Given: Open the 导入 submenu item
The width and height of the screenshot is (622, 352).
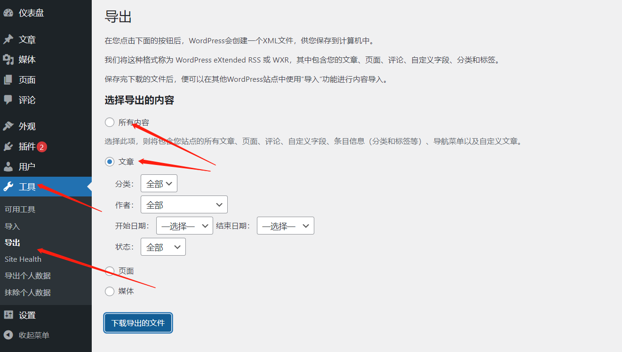Looking at the screenshot, I should pyautogui.click(x=12, y=227).
